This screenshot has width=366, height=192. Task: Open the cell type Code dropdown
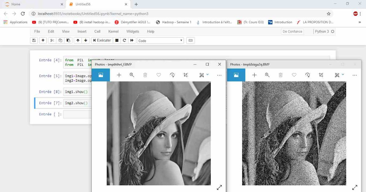coord(160,41)
